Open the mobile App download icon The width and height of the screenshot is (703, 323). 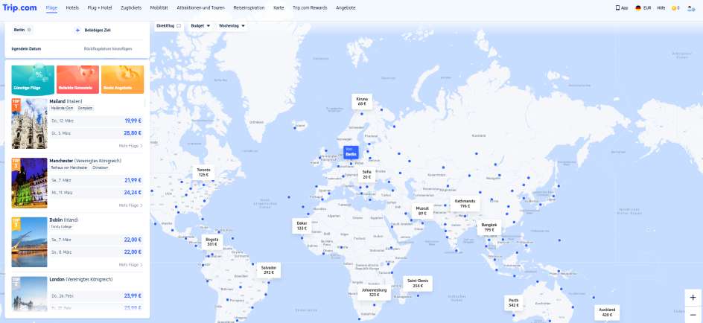(617, 7)
